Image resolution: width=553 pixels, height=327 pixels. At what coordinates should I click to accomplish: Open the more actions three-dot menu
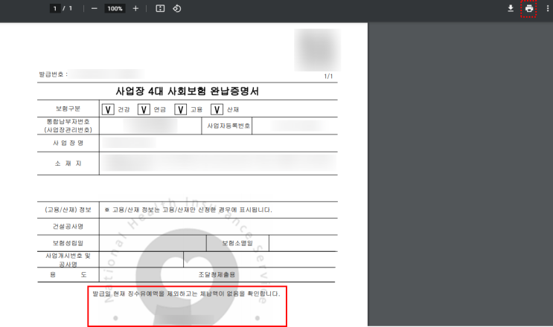coord(547,8)
